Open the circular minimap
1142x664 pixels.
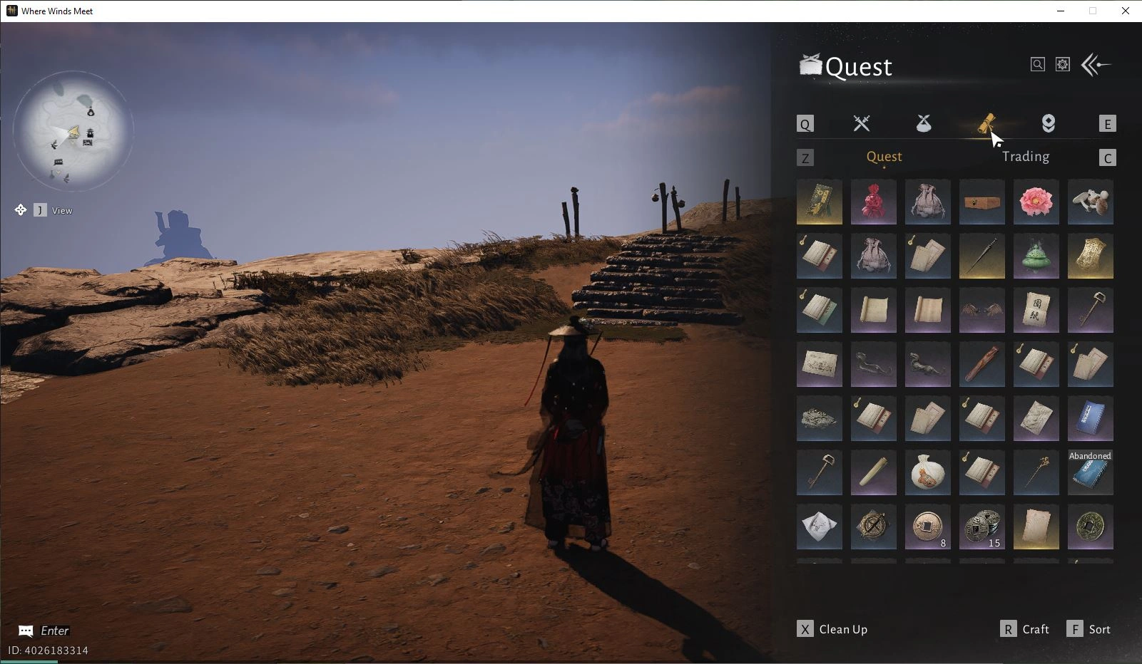point(73,131)
